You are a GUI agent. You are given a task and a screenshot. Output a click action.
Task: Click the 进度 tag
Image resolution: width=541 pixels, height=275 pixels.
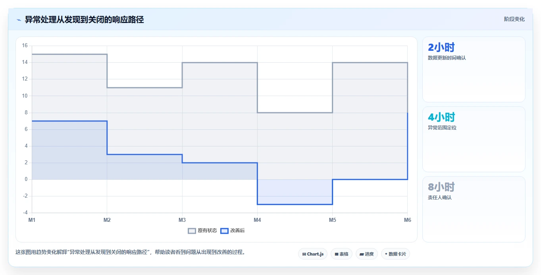coord(366,254)
